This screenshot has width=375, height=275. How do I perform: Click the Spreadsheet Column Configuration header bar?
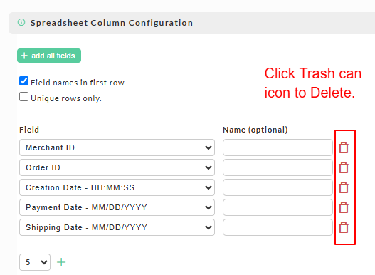191,23
